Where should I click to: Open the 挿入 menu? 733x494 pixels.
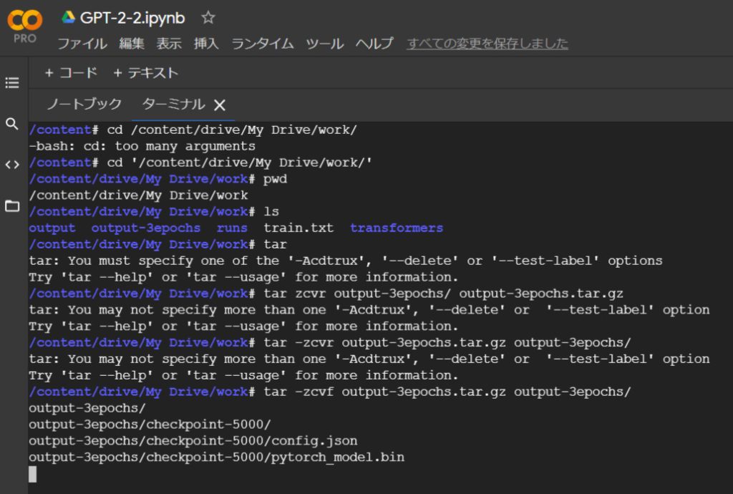click(206, 44)
